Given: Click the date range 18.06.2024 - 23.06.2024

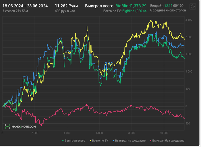Looking at the screenshot, I should click(25, 6).
